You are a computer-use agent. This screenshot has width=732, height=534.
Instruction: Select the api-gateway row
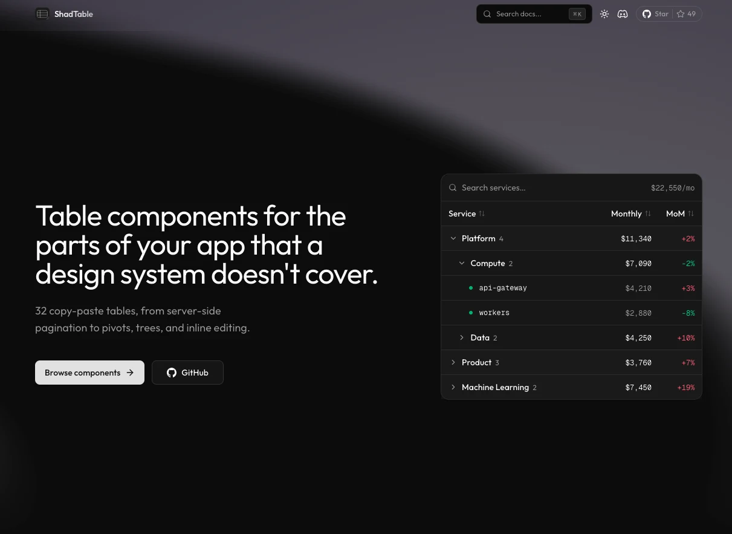click(571, 288)
